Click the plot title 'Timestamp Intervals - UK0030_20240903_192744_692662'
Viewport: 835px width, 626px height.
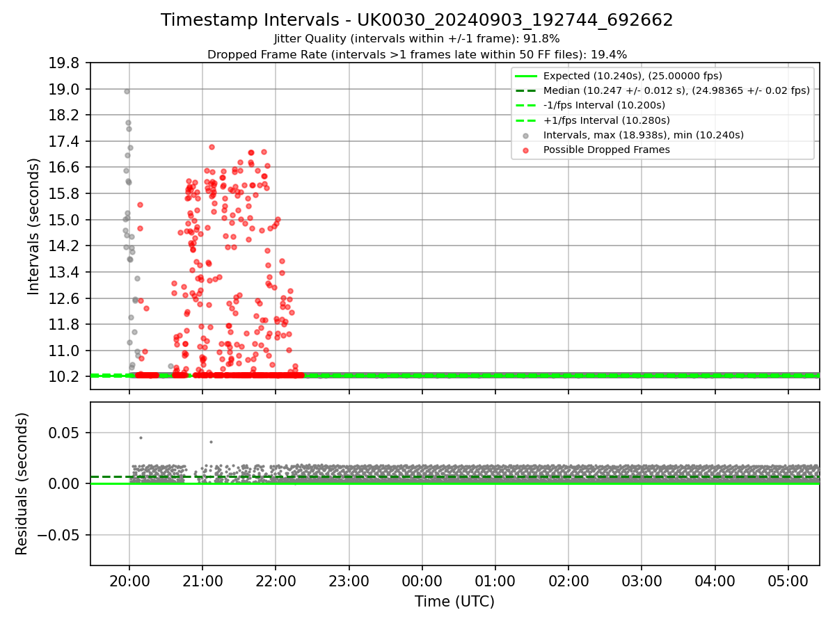417,20
